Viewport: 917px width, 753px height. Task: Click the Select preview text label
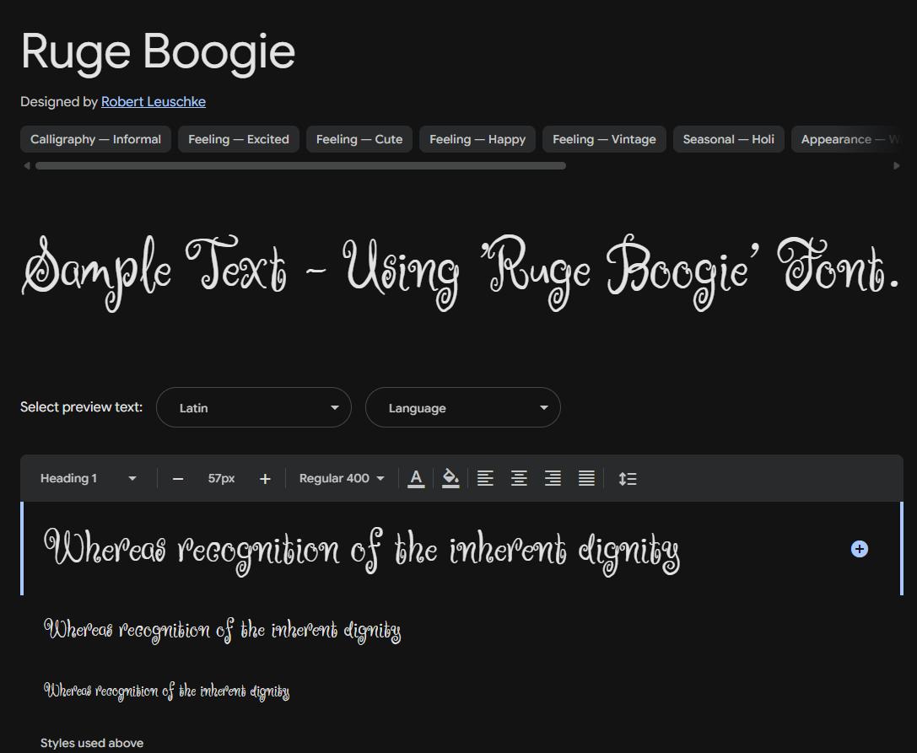81,407
